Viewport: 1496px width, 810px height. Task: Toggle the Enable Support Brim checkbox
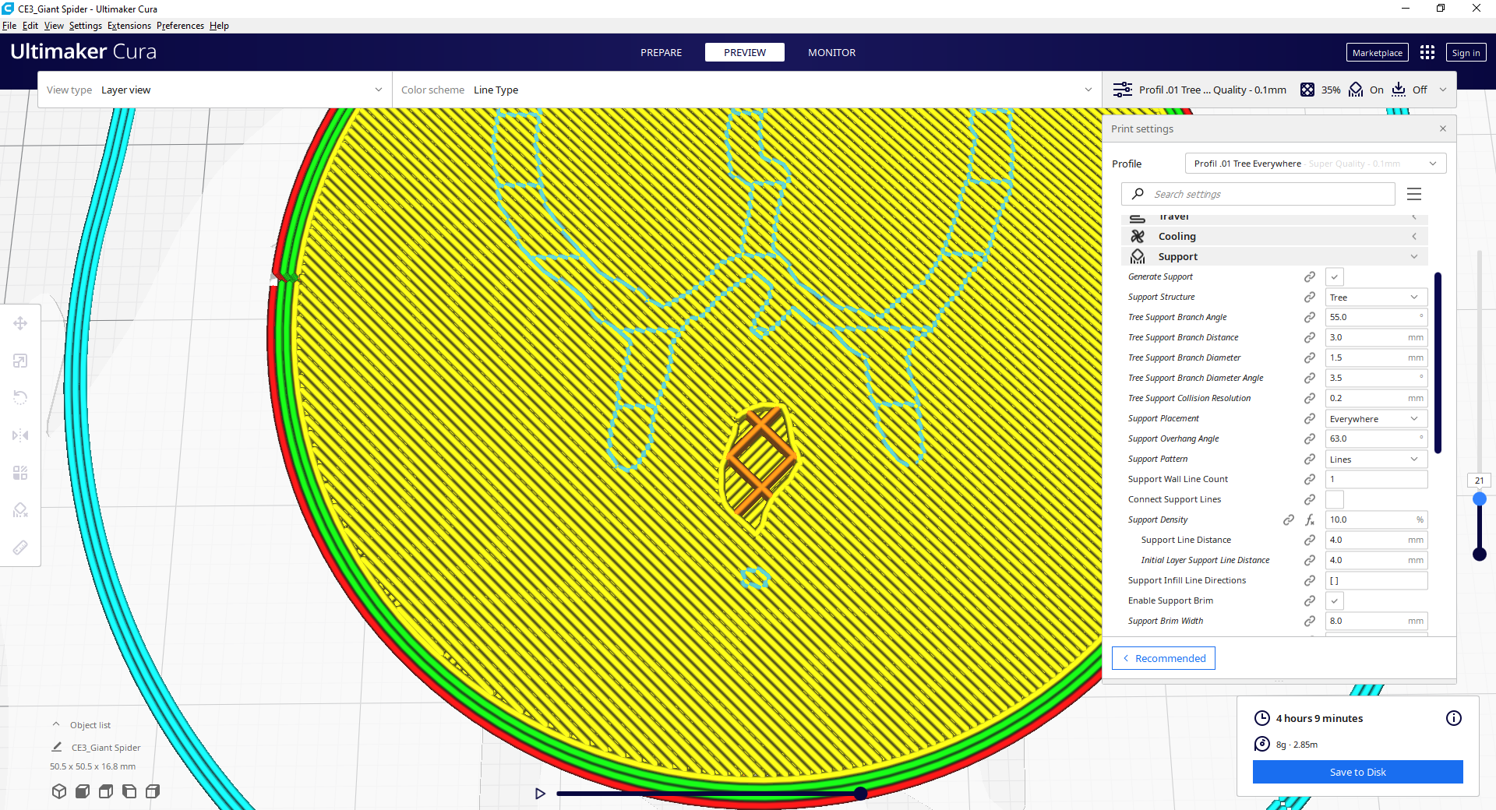pyautogui.click(x=1335, y=600)
